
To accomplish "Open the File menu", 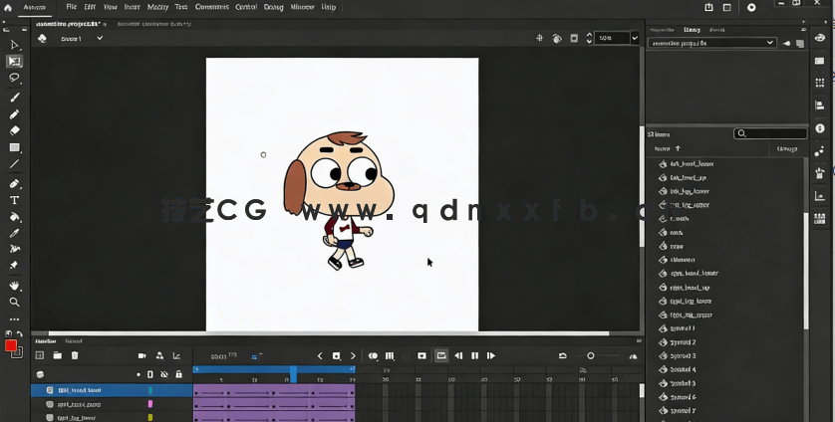I will click(72, 7).
